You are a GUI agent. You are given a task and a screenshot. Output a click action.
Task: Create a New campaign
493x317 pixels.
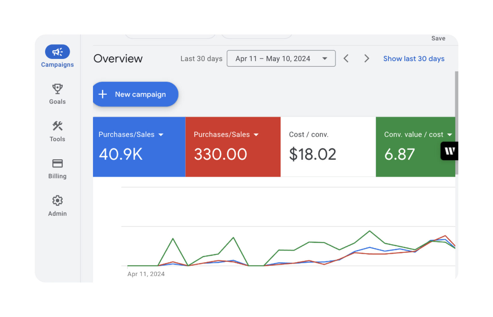click(136, 94)
